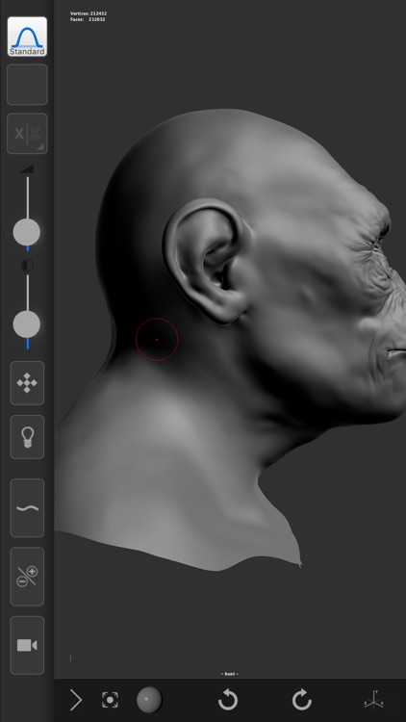Open the lighting bulb settings

(27, 437)
